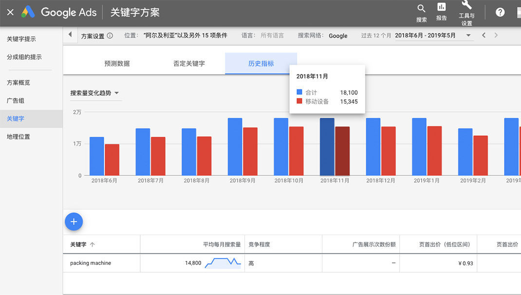Open the Reports bar chart icon
The image size is (521, 295).
tap(441, 7)
